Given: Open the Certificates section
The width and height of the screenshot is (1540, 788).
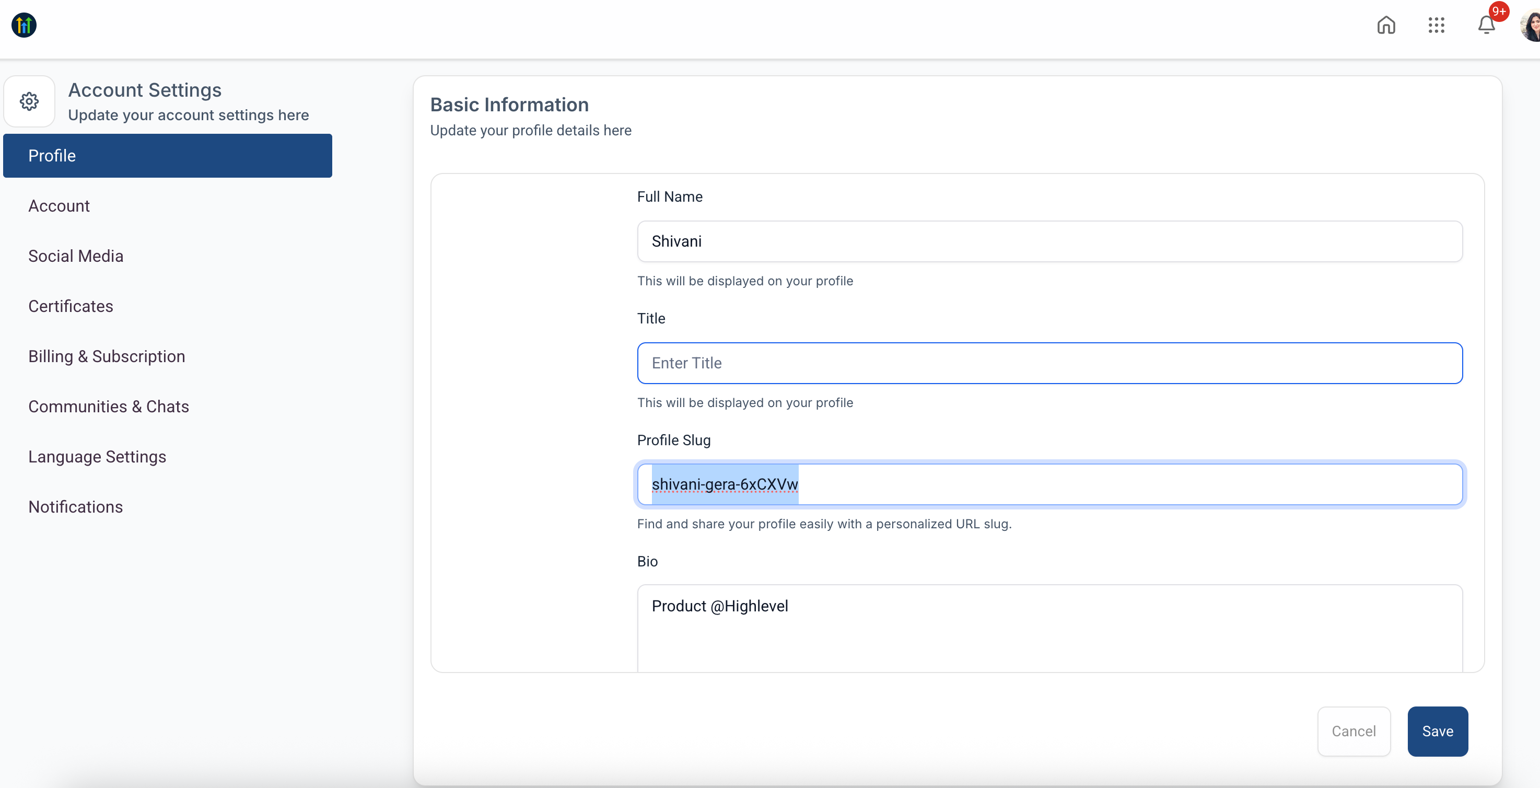Looking at the screenshot, I should (x=71, y=306).
